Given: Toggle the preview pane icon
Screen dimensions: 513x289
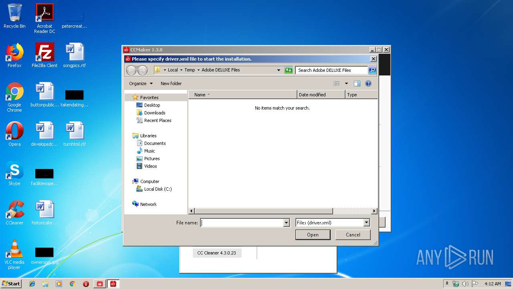Looking at the screenshot, I should (x=357, y=83).
